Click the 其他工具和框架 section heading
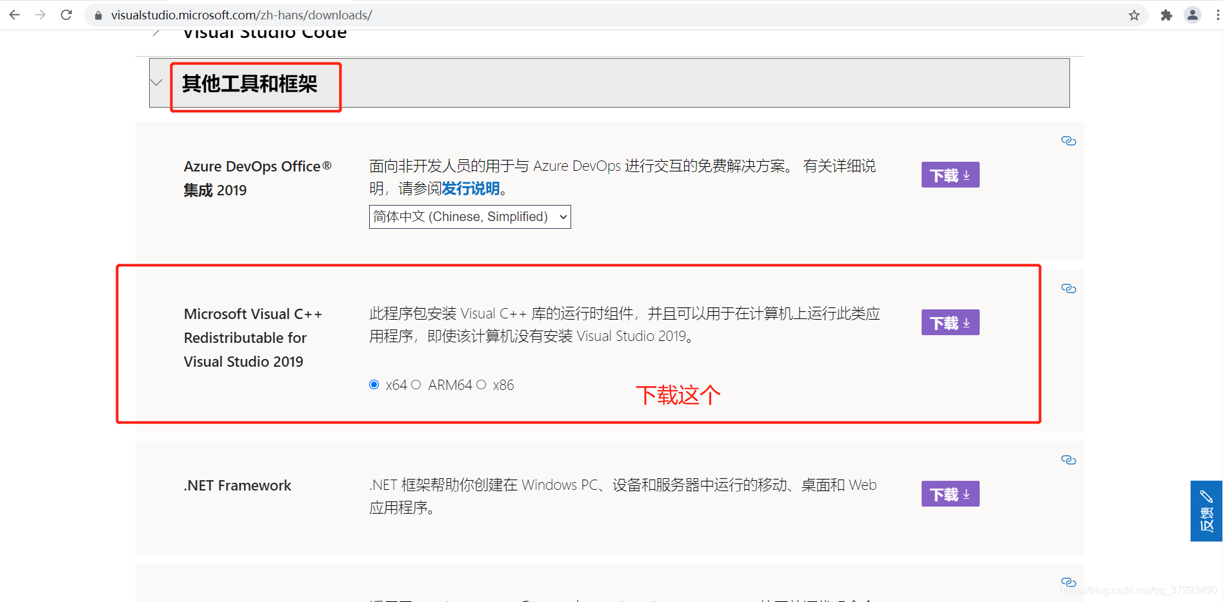Viewport: 1223px width, 602px height. 250,84
